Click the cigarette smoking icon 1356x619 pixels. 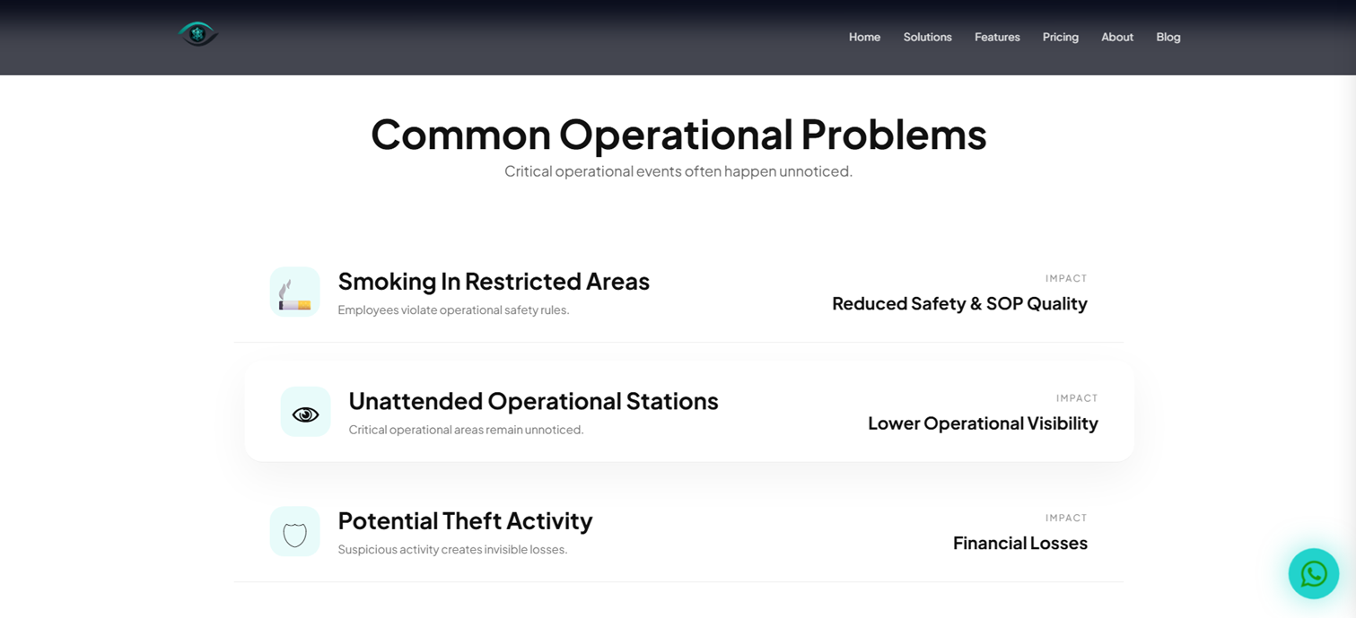[x=294, y=292]
